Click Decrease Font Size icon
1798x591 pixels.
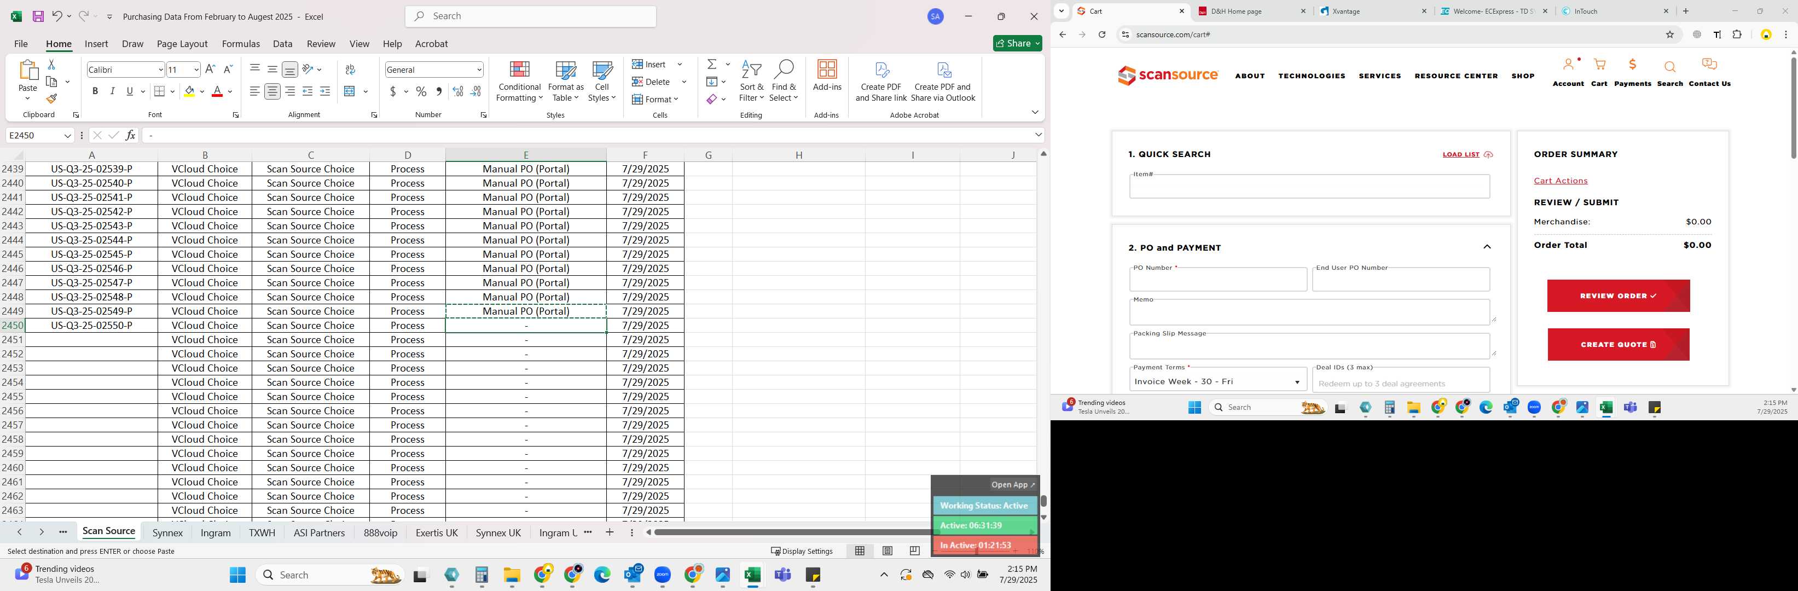[228, 69]
